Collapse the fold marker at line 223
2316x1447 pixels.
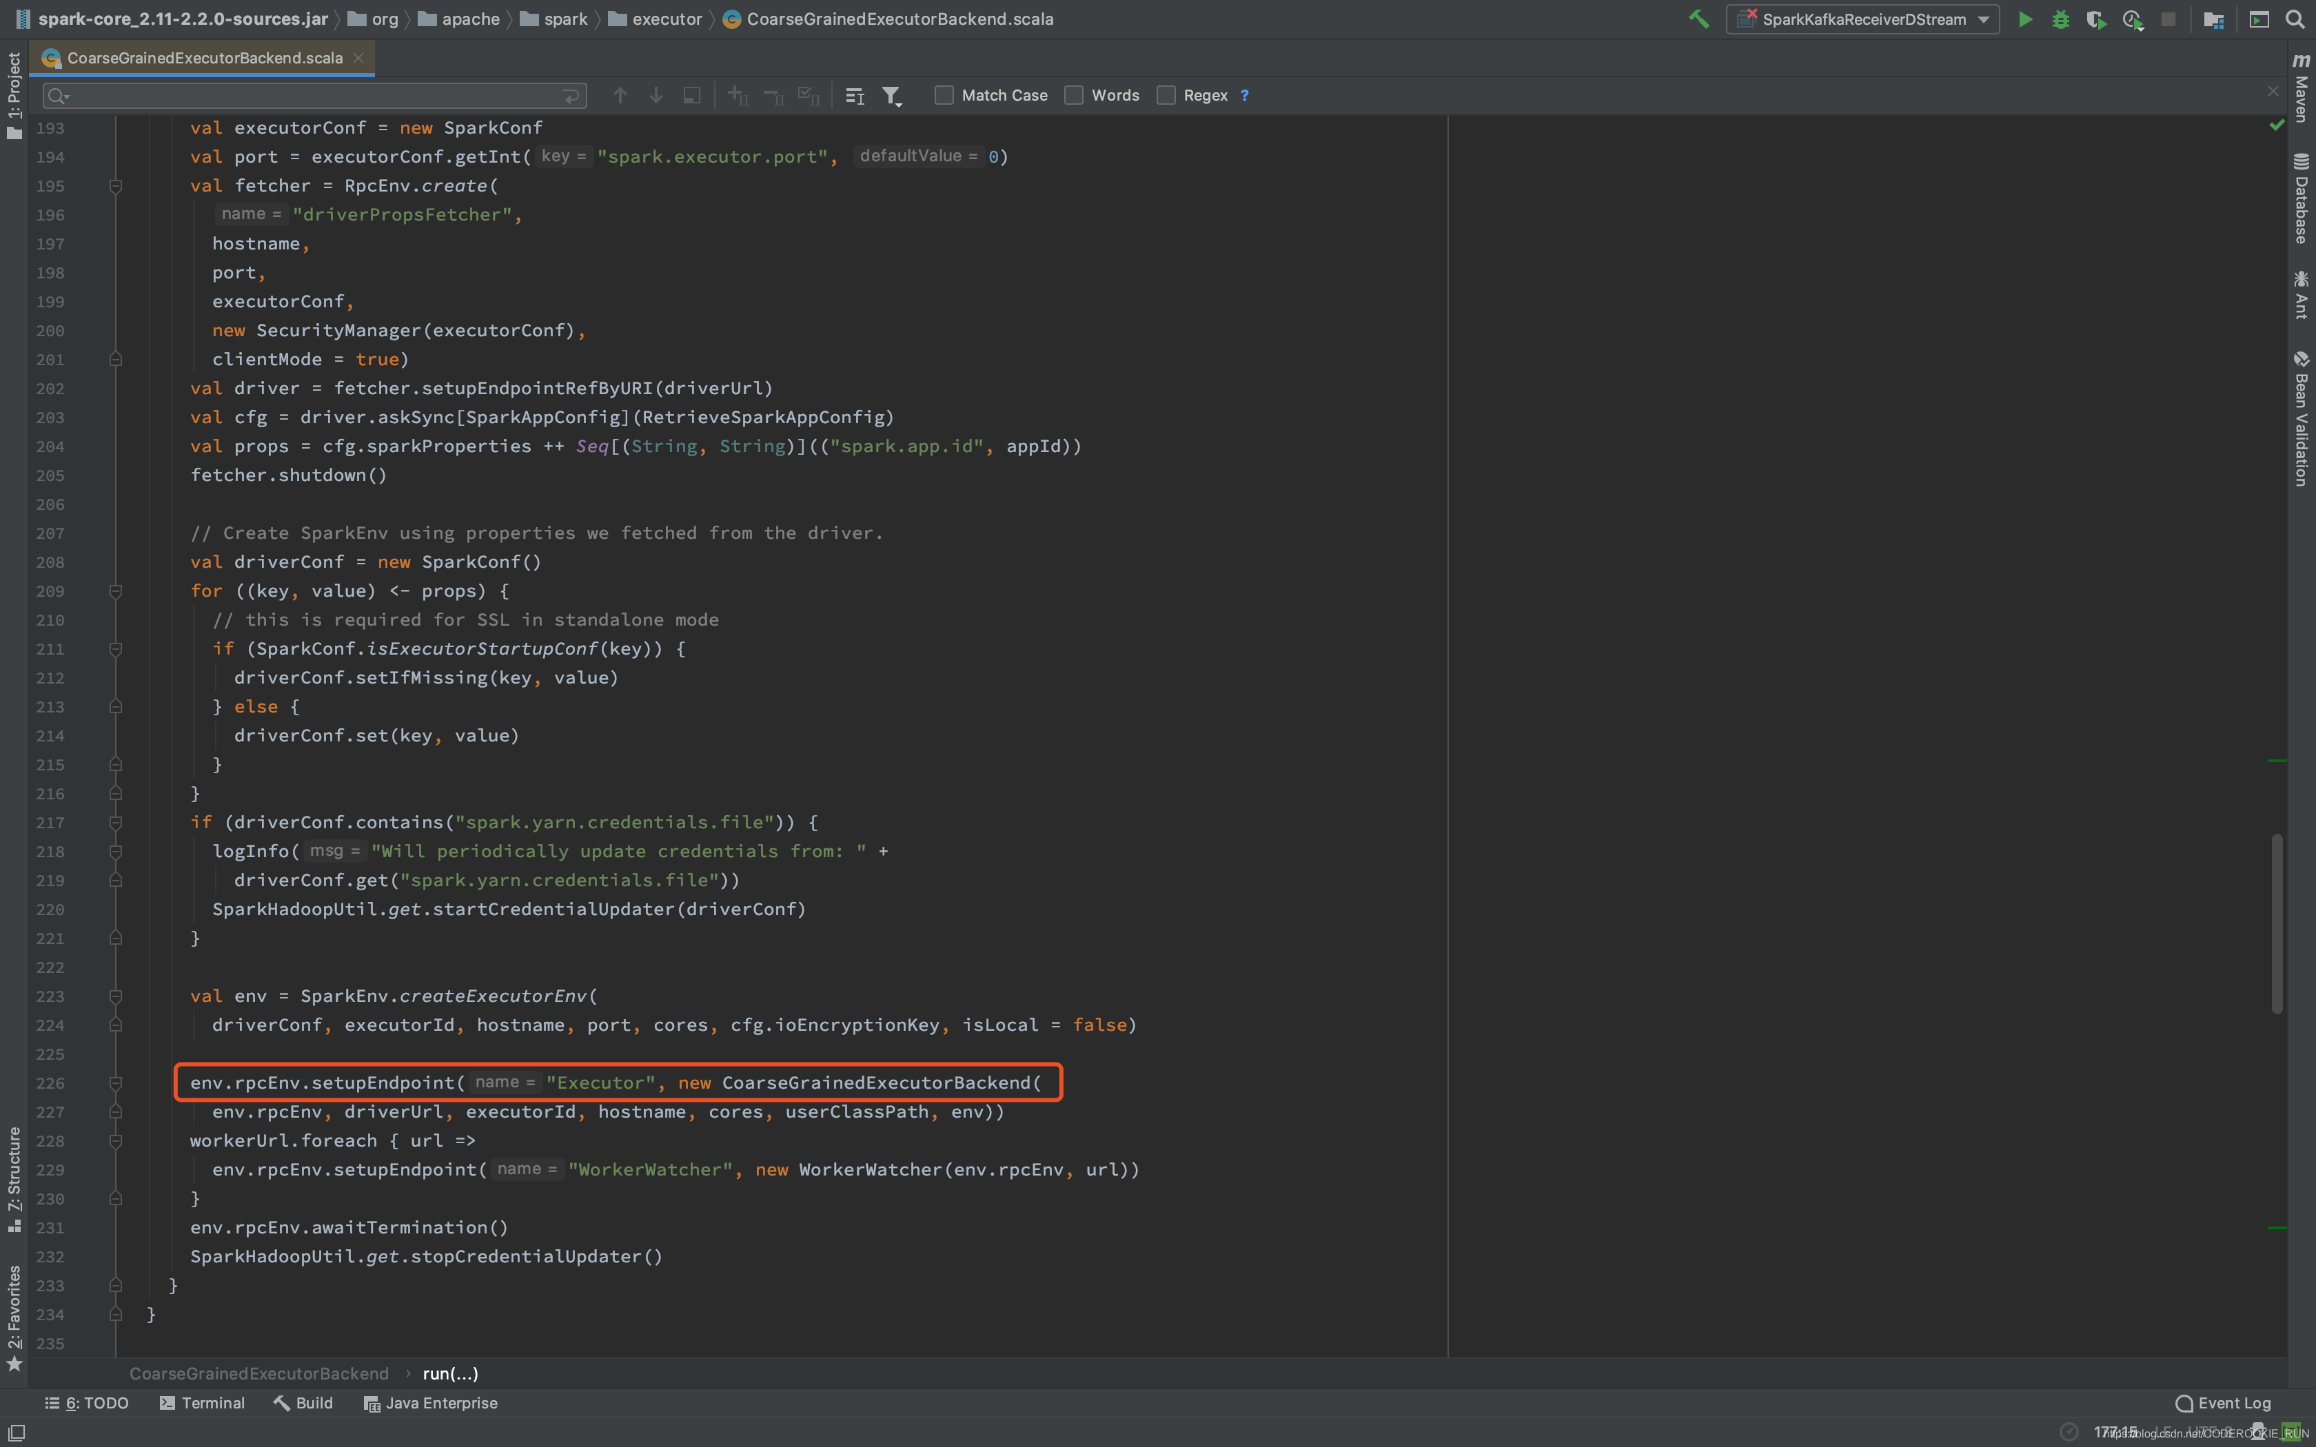pos(116,996)
